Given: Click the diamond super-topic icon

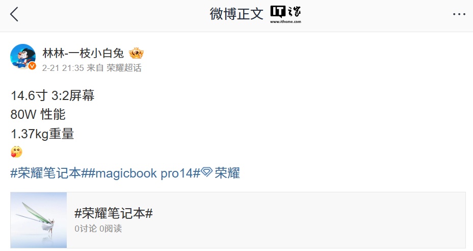Looking at the screenshot, I should pyautogui.click(x=206, y=172).
